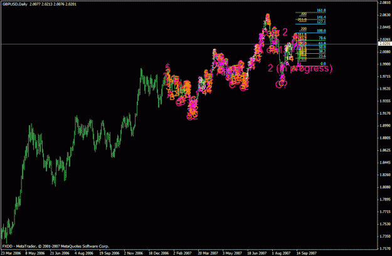Click the 1.7530 price axis label
392x256 pixels.
385,224
